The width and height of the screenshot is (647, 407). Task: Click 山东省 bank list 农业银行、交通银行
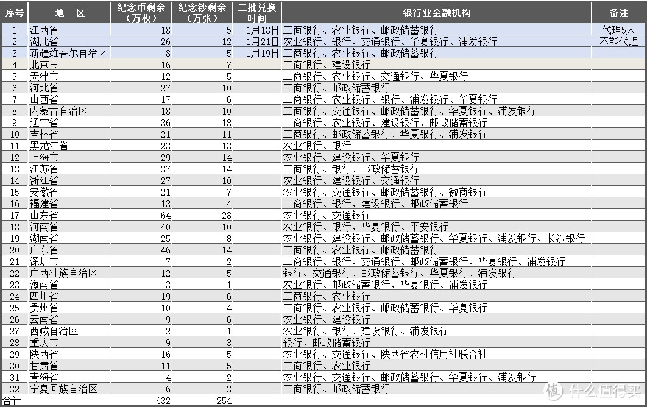click(327, 215)
